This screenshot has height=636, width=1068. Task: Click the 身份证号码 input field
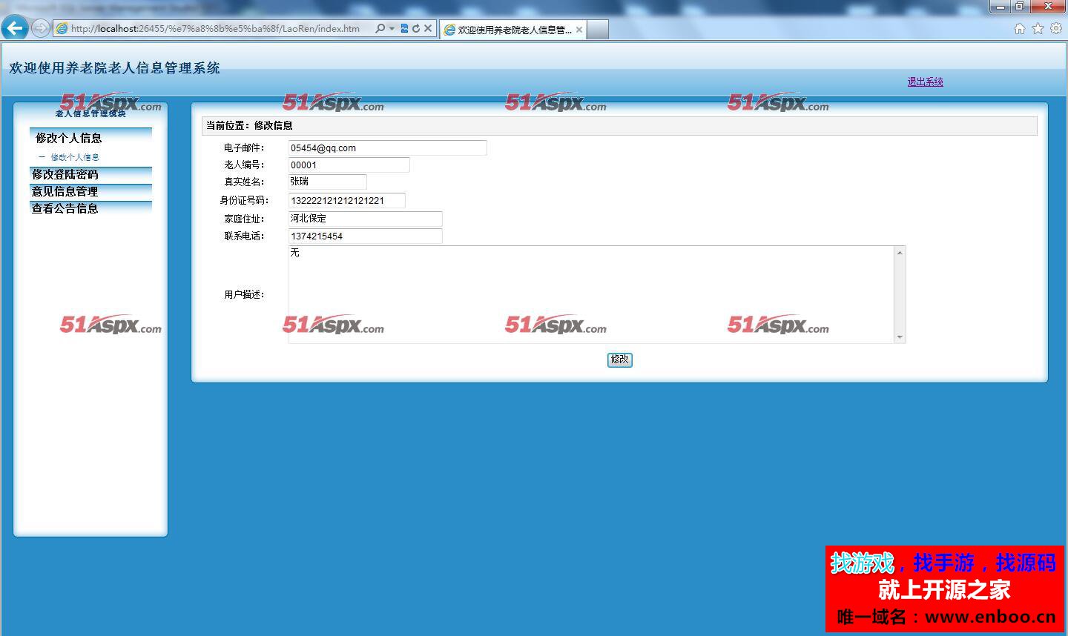pos(346,200)
